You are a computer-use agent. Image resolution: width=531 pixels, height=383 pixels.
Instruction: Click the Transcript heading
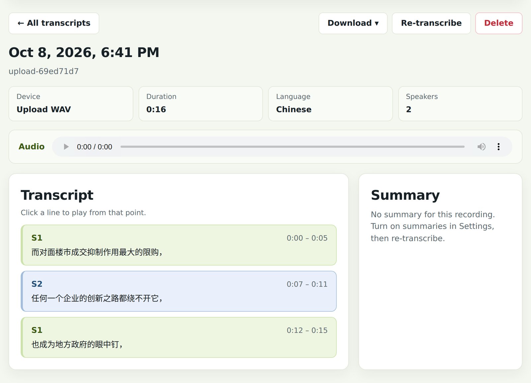point(57,195)
